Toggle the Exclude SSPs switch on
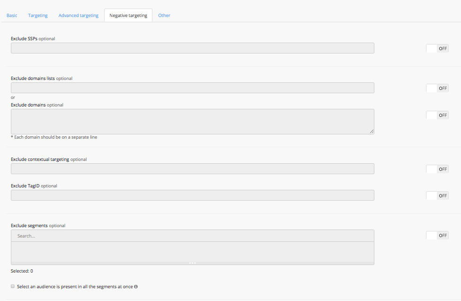 tap(437, 48)
